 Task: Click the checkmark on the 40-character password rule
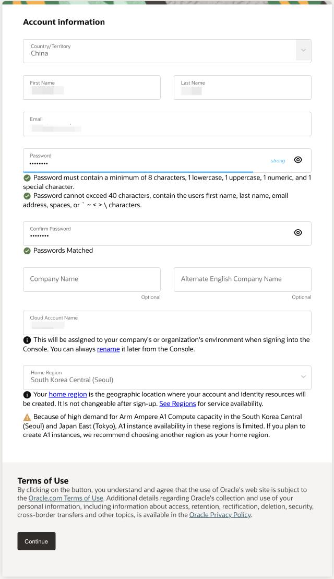[27, 196]
